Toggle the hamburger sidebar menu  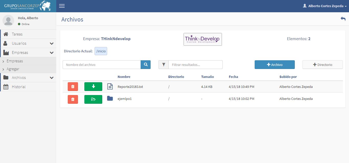point(62,6)
